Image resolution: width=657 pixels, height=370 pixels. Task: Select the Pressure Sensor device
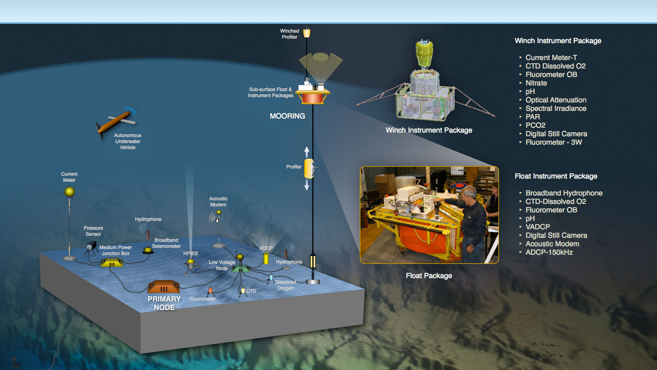coord(92,246)
